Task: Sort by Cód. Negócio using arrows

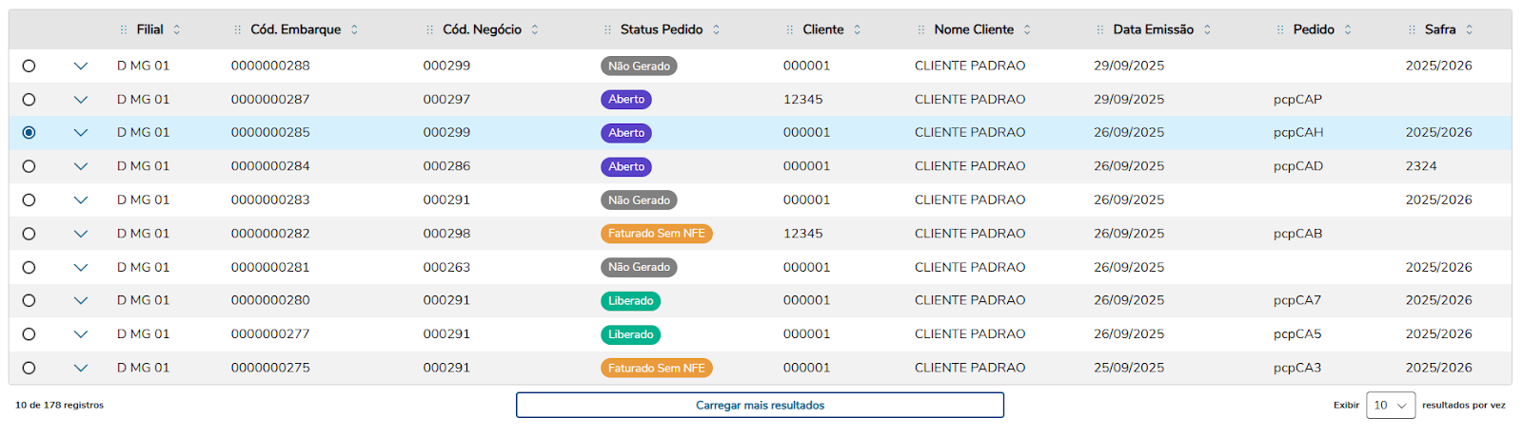Action: coord(535,29)
